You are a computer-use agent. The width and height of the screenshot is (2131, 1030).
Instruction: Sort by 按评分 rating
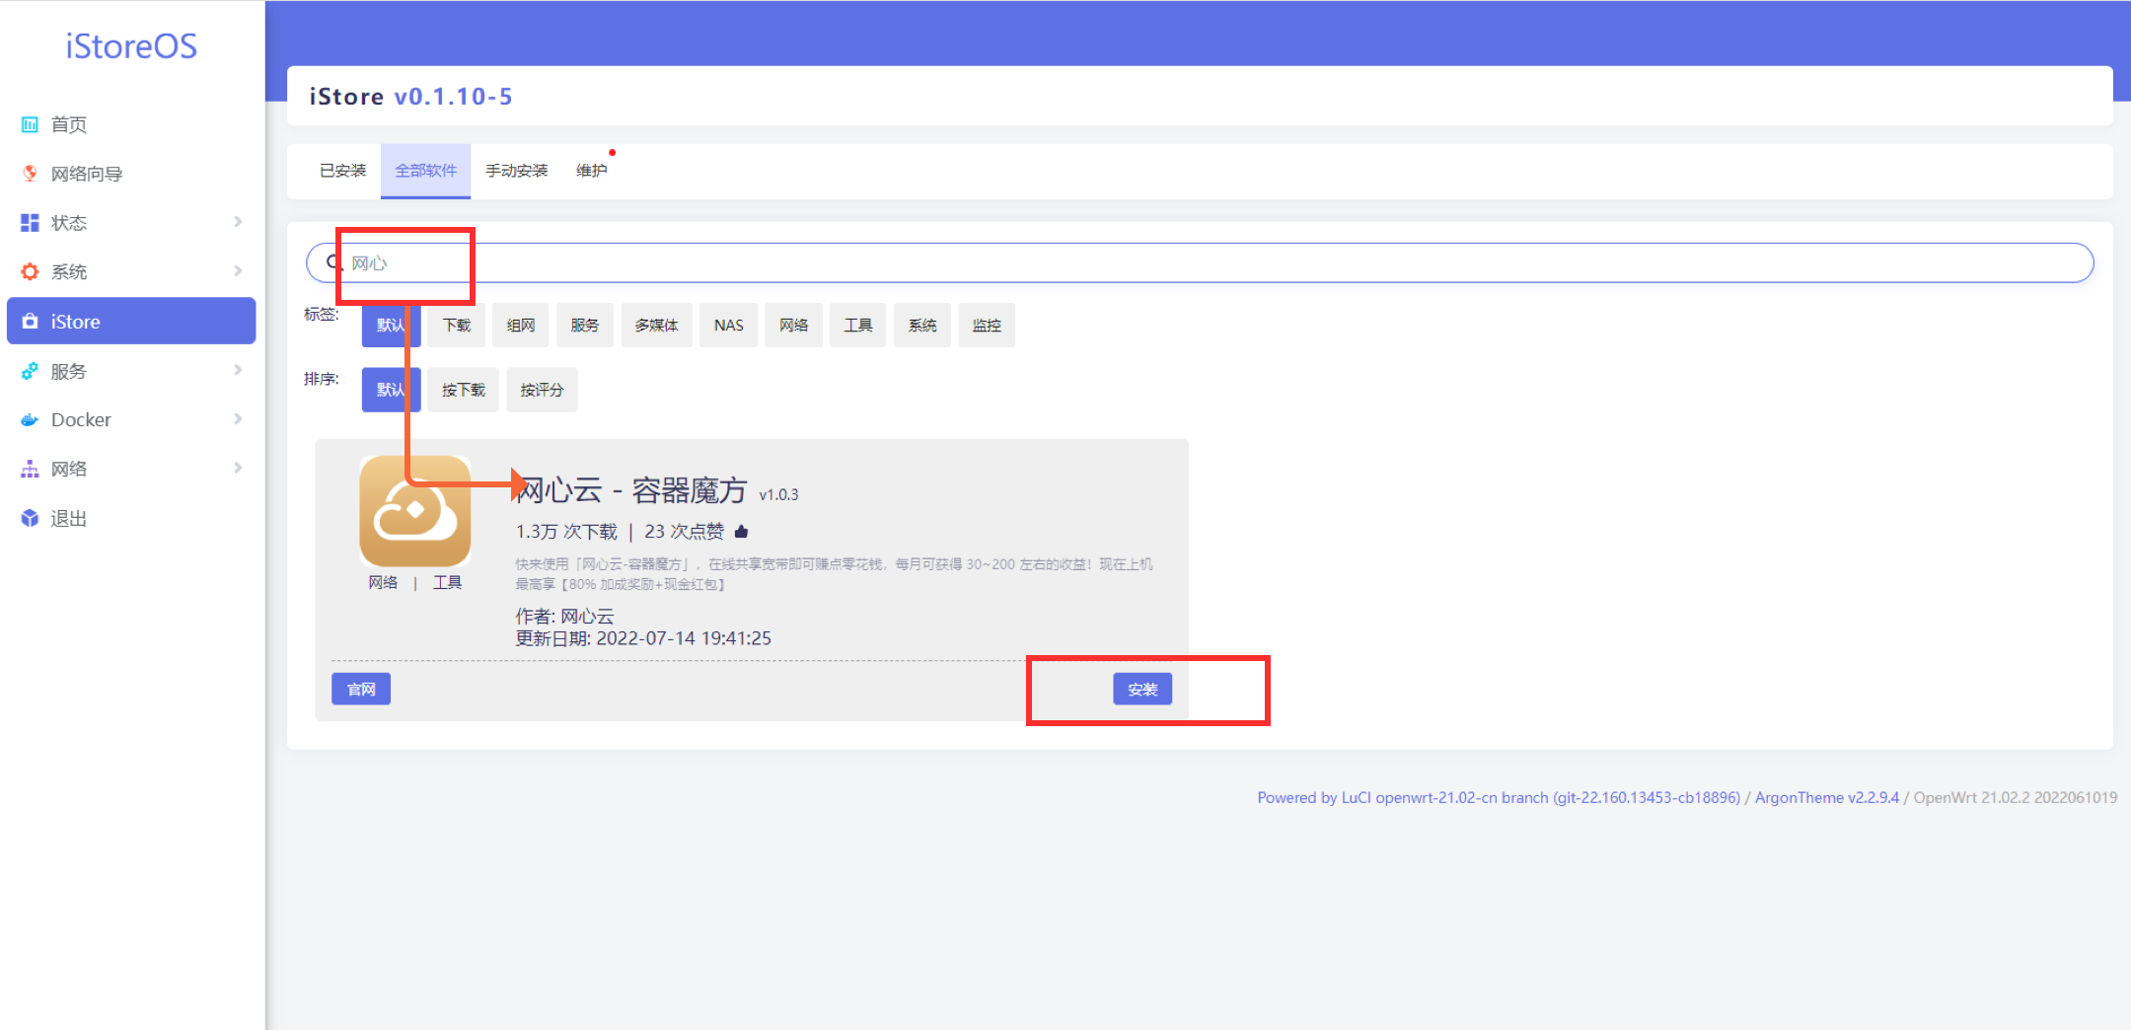coord(543,390)
